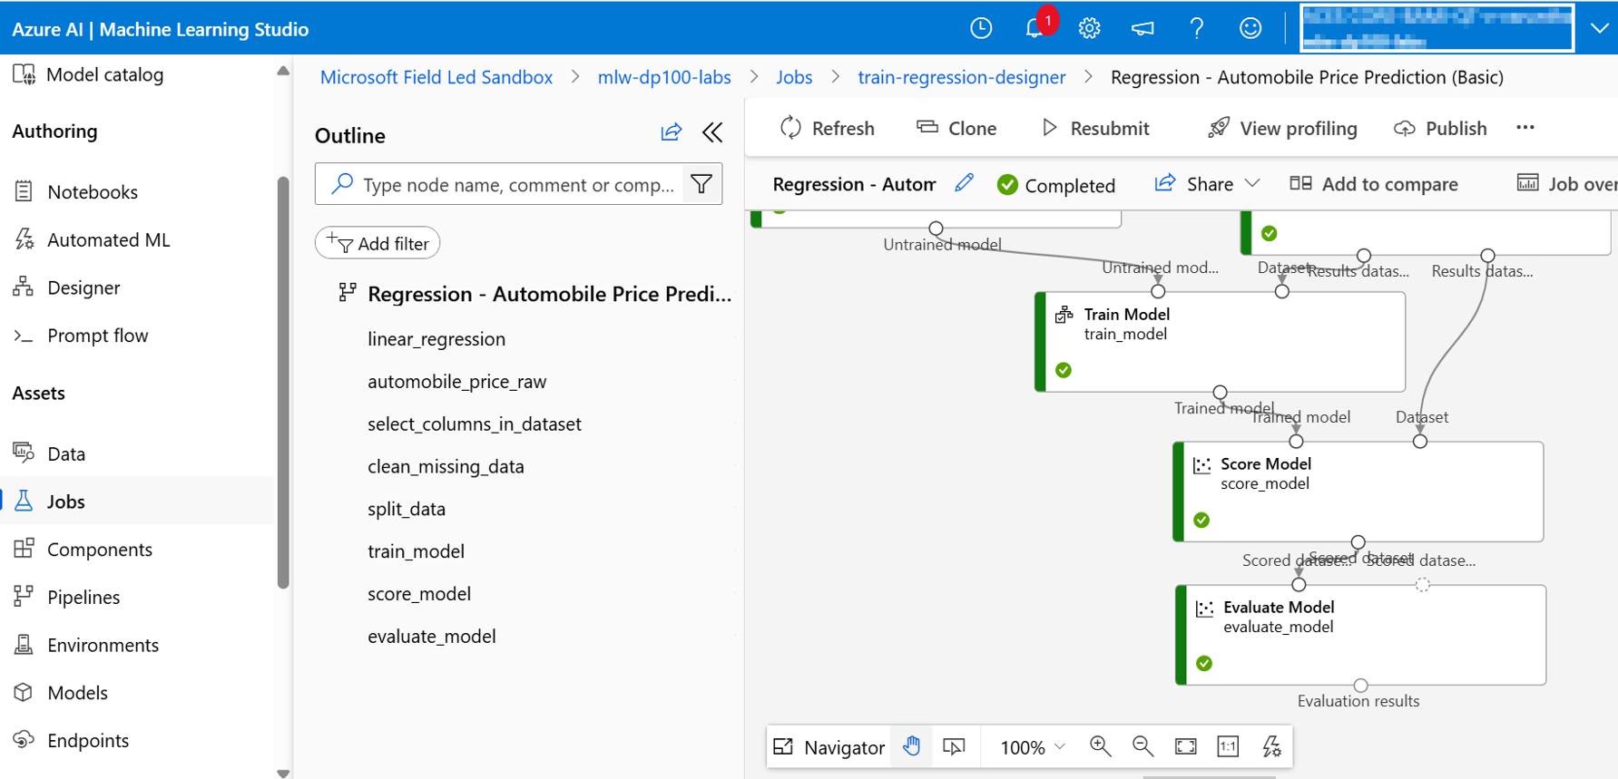The image size is (1618, 779).
Task: Select Jobs in the sidebar
Action: [50, 501]
